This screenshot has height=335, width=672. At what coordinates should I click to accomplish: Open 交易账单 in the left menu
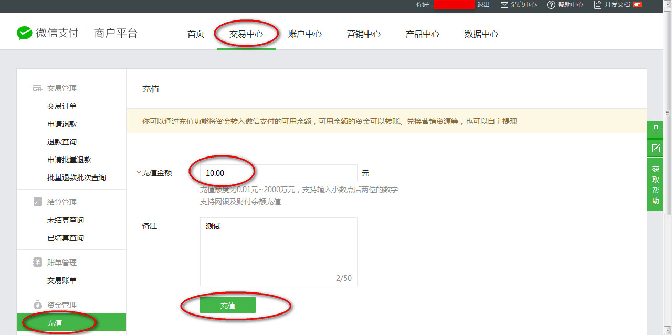[x=62, y=280]
